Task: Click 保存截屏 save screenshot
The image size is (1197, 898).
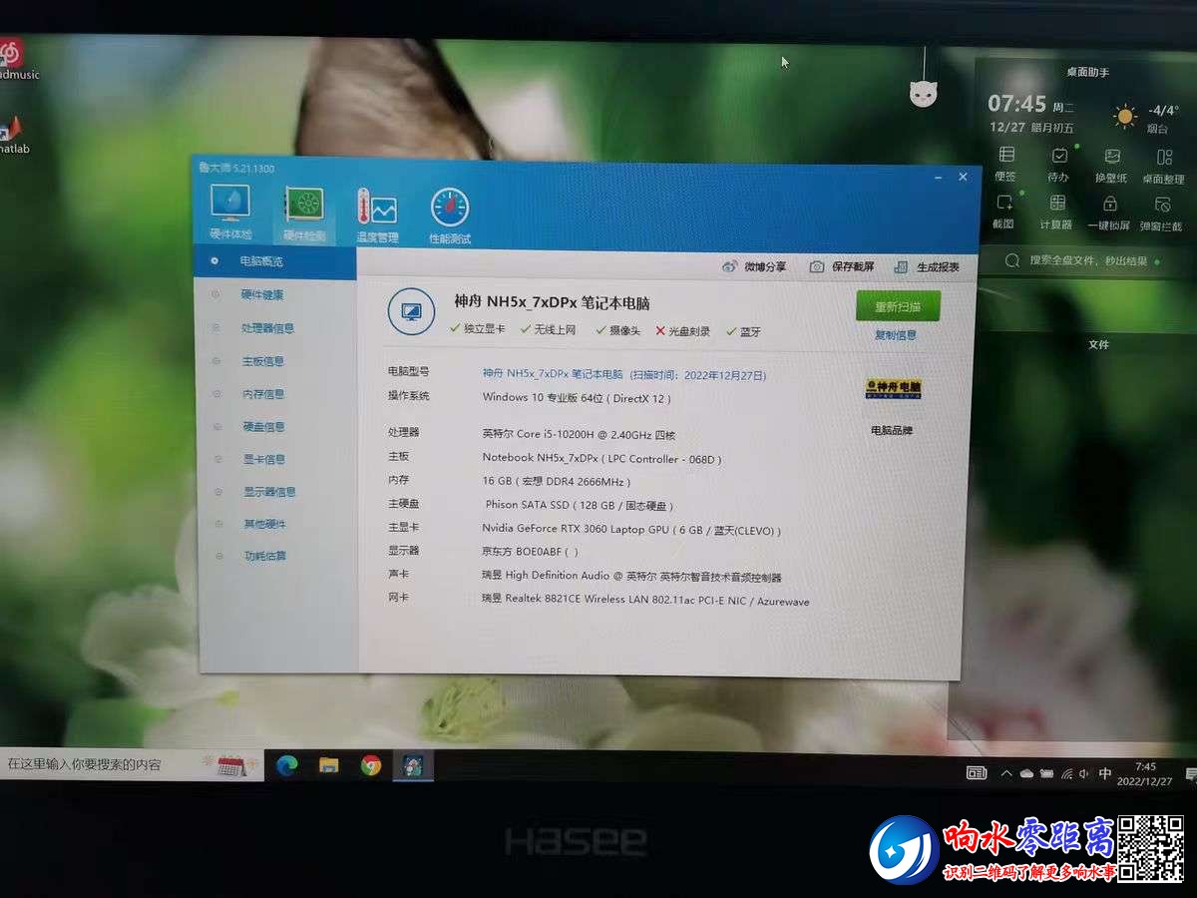Action: (841, 266)
